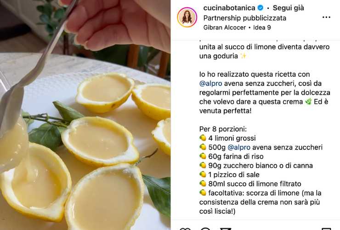
Task: Open the 'Partnership pubblicizzata' label
Action: pos(244,18)
